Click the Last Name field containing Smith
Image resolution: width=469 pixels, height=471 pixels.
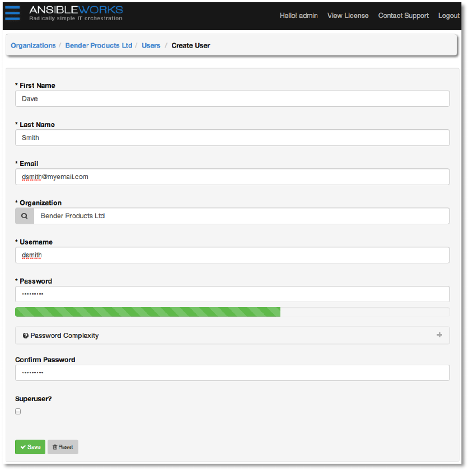click(x=232, y=138)
